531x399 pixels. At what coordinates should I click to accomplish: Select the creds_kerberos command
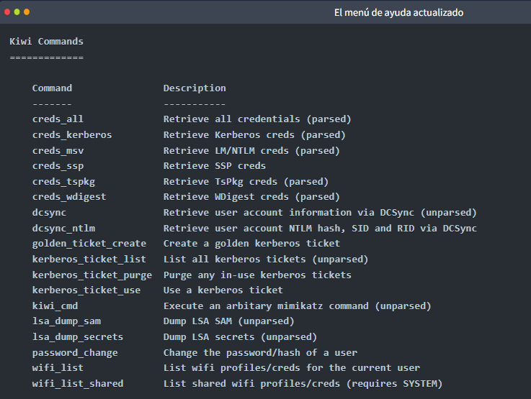click(72, 135)
